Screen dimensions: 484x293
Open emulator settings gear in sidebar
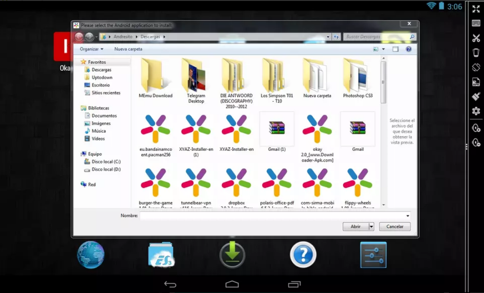476,111
